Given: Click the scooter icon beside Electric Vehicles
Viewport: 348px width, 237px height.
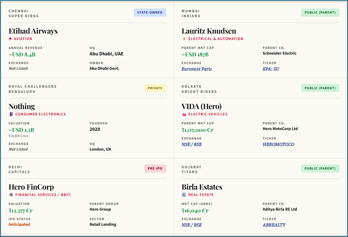Looking at the screenshot, I should tap(184, 114).
